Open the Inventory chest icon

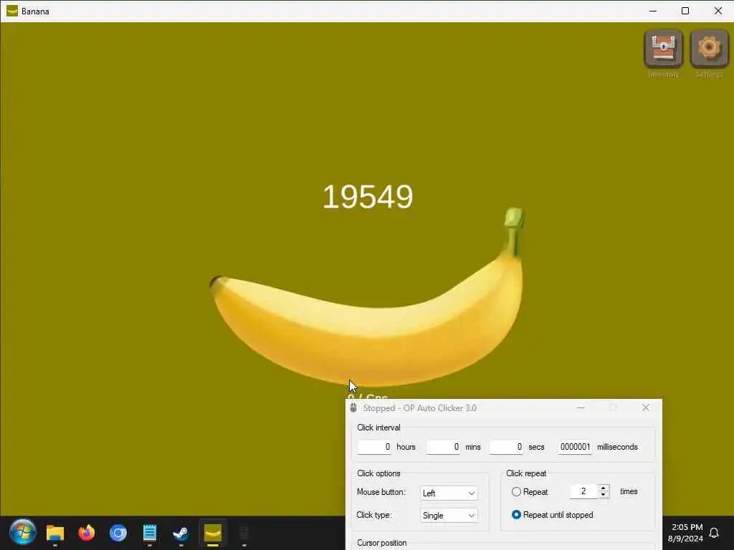click(x=663, y=49)
